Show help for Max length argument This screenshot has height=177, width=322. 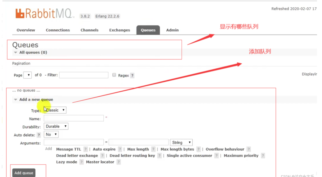coord(153,149)
